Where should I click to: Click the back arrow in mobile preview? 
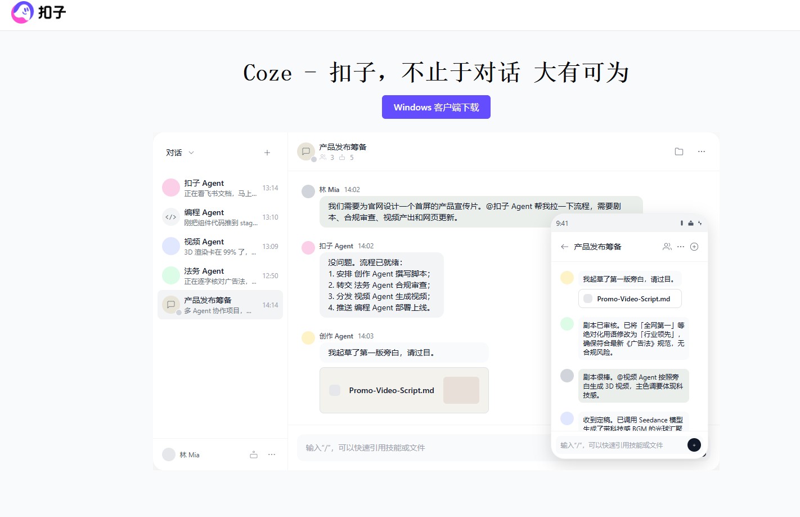tap(564, 247)
